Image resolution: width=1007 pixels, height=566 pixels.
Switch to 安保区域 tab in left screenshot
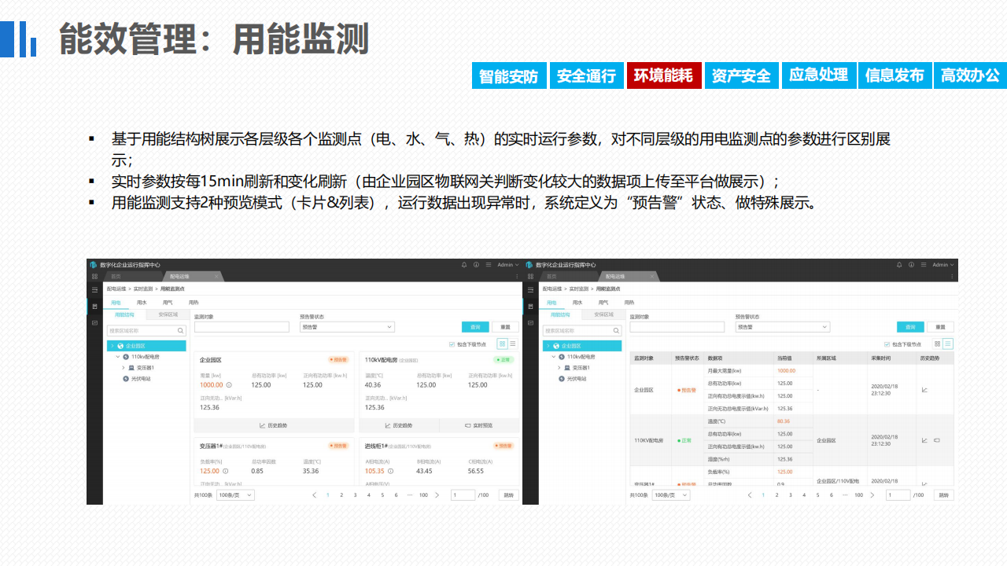[x=168, y=314]
